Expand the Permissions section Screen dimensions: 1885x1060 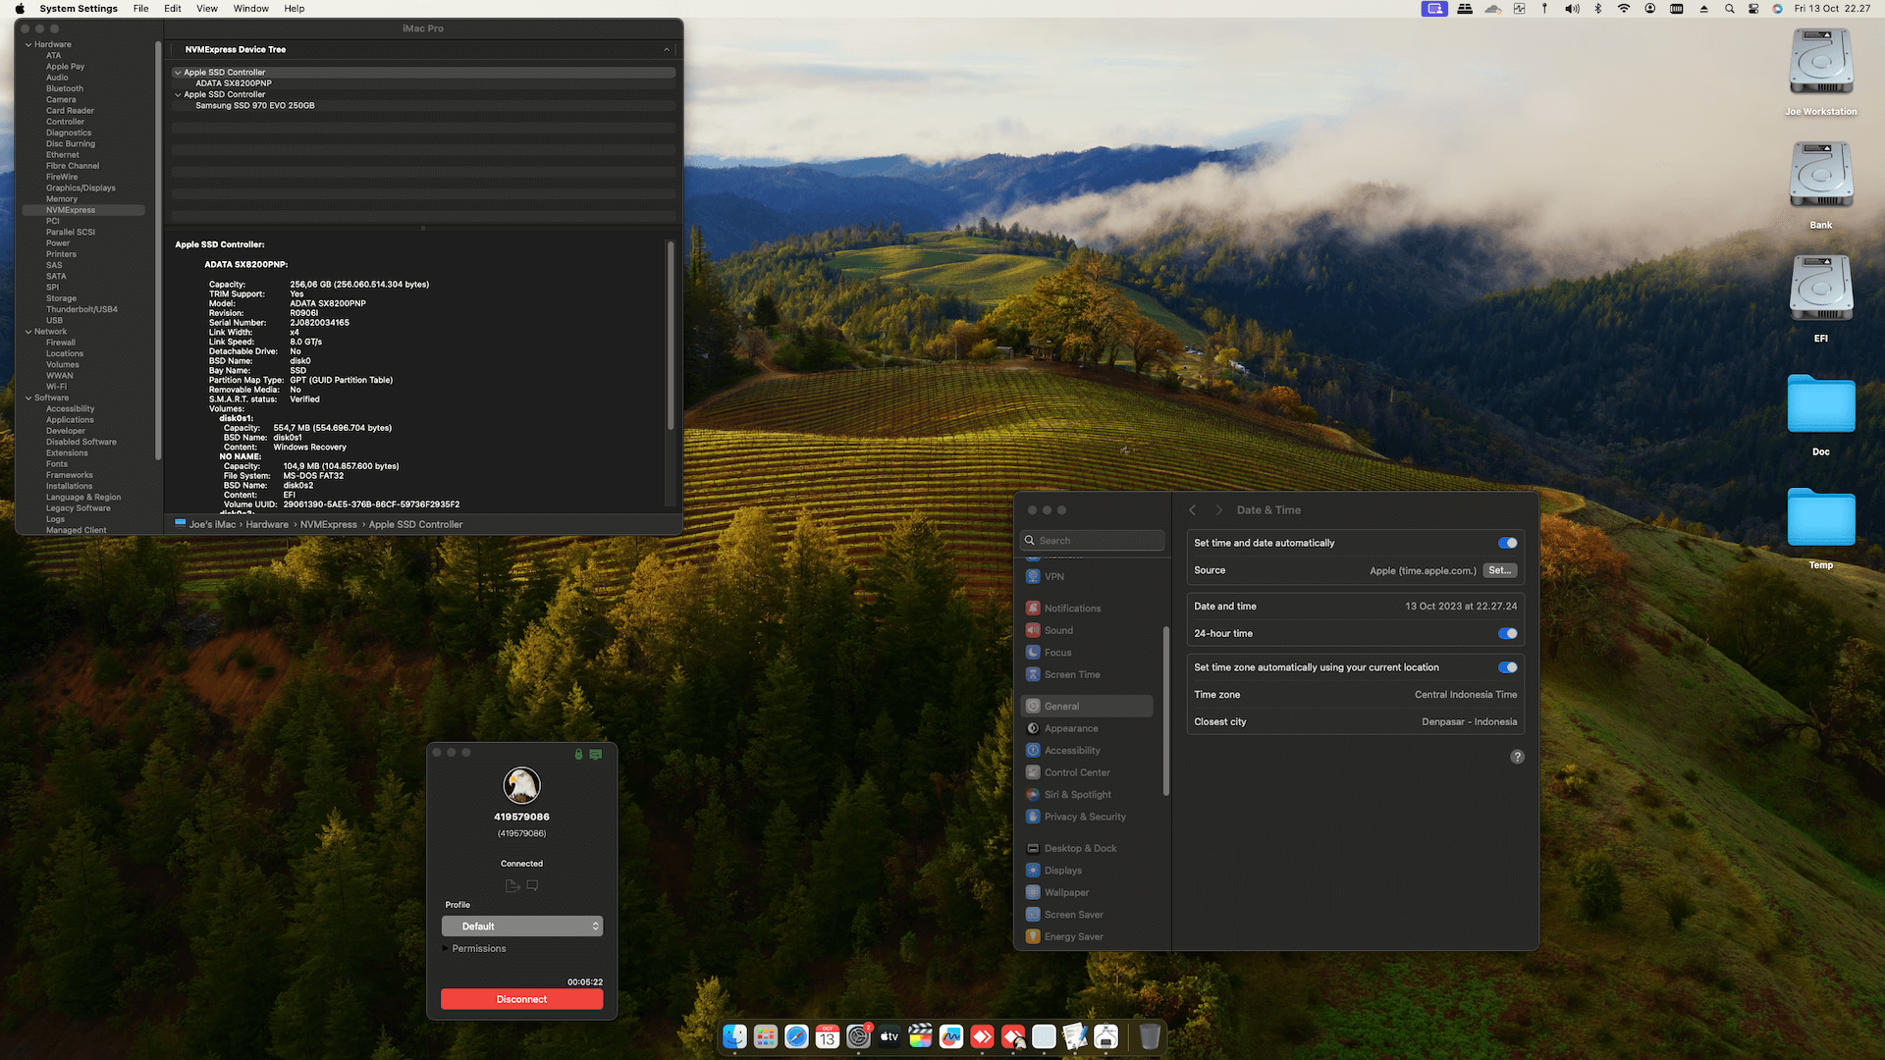coord(447,949)
